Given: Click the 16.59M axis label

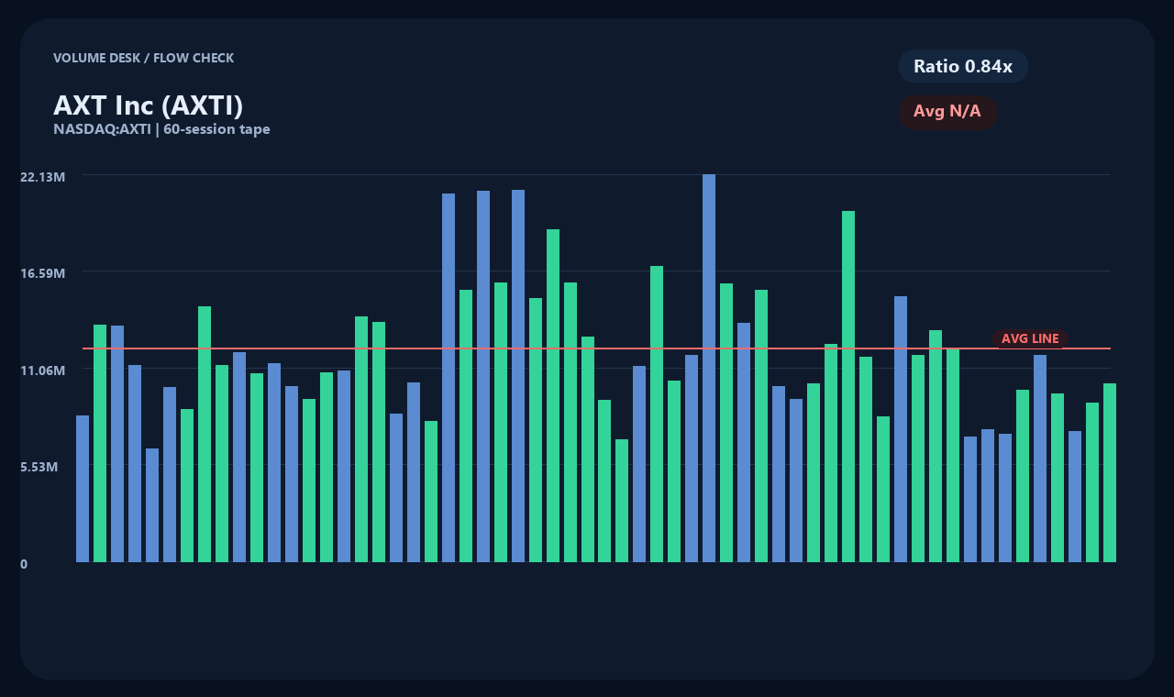Looking at the screenshot, I should tap(42, 273).
